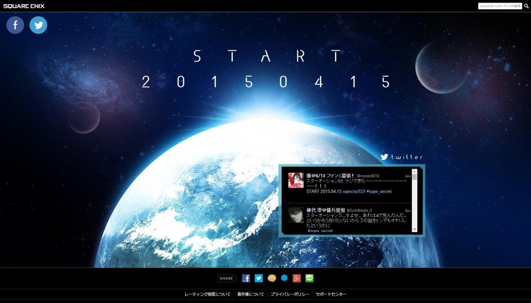Screen dimensions: 531x303
Task: Click the Twitter feed scrollbar thumb
Action: [x=415, y=177]
